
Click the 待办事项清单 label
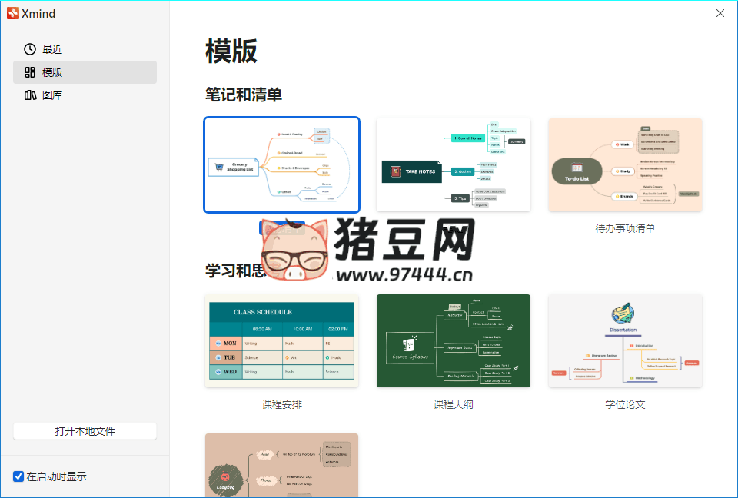point(624,227)
